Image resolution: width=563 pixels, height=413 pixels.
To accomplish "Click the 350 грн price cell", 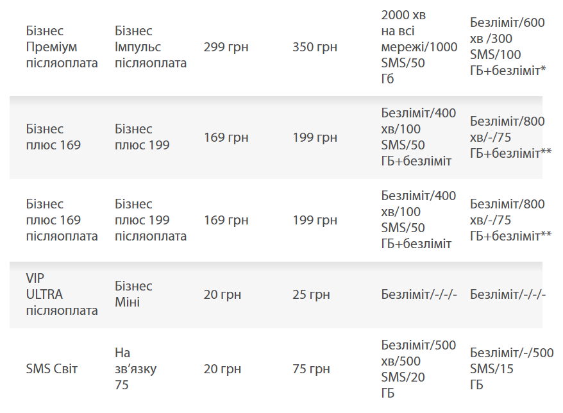I will 315,47.
